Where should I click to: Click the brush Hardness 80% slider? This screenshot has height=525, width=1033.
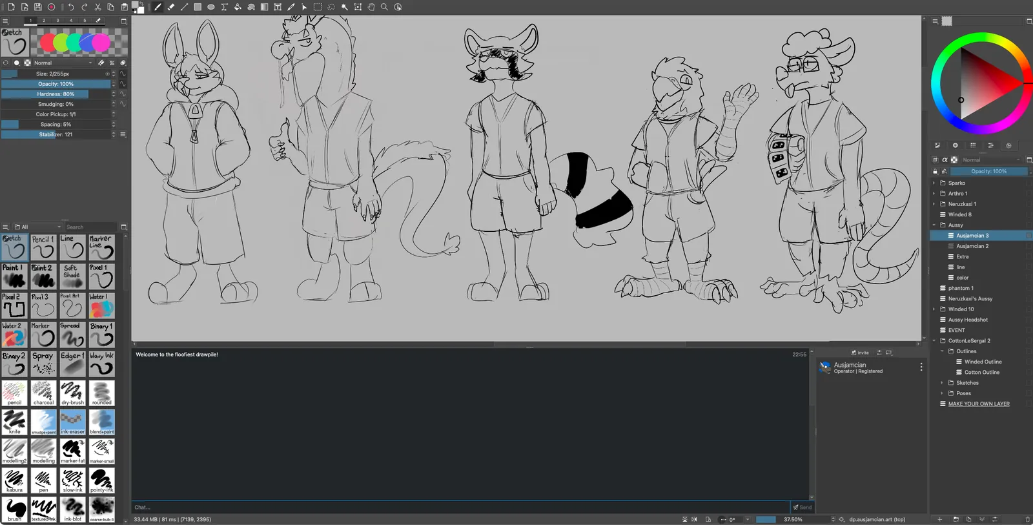click(x=56, y=94)
